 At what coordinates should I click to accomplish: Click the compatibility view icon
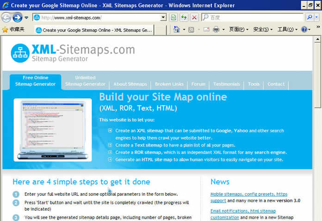(173, 18)
